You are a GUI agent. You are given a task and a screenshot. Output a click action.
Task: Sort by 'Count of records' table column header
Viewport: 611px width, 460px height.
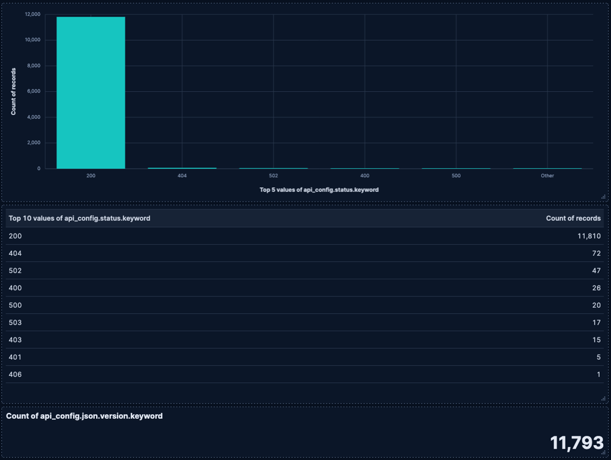pos(573,218)
